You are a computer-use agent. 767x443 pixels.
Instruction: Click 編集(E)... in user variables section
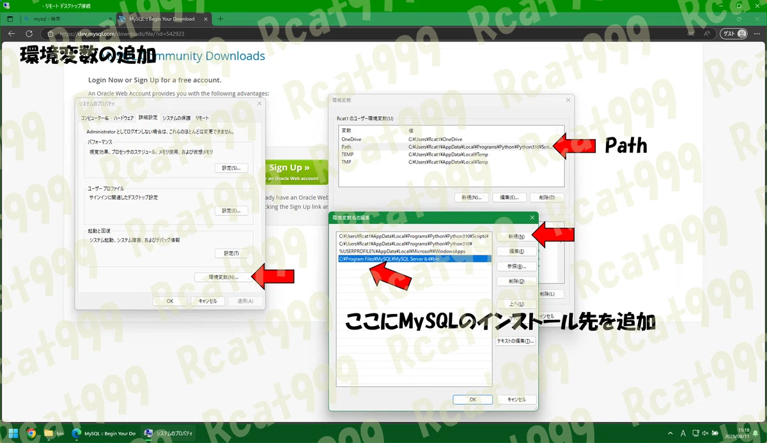click(509, 197)
